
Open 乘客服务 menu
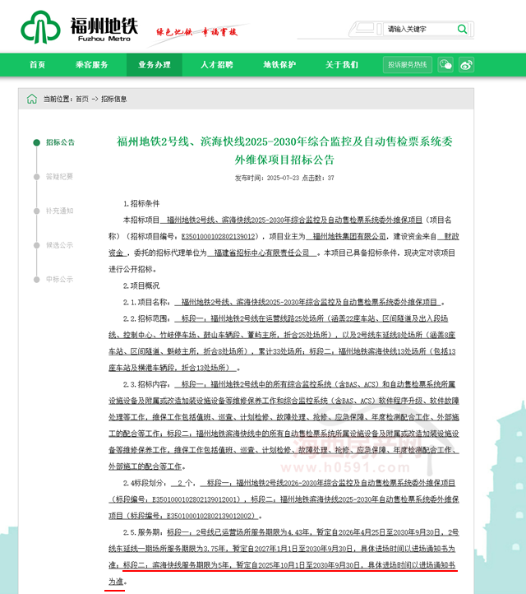pos(91,65)
